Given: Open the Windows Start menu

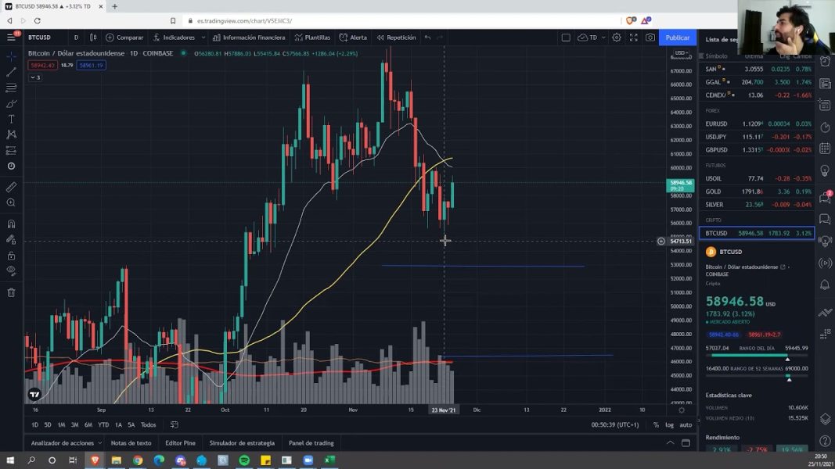Looking at the screenshot, I should pyautogui.click(x=10, y=460).
